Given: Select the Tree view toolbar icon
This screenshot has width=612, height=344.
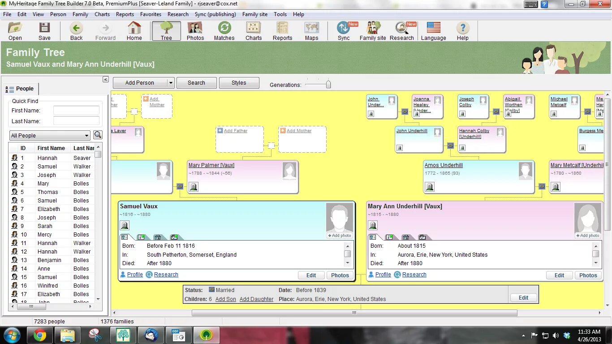Looking at the screenshot, I should [166, 31].
